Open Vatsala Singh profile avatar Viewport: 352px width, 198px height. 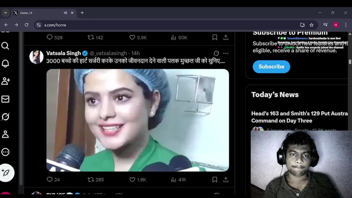coord(36,57)
